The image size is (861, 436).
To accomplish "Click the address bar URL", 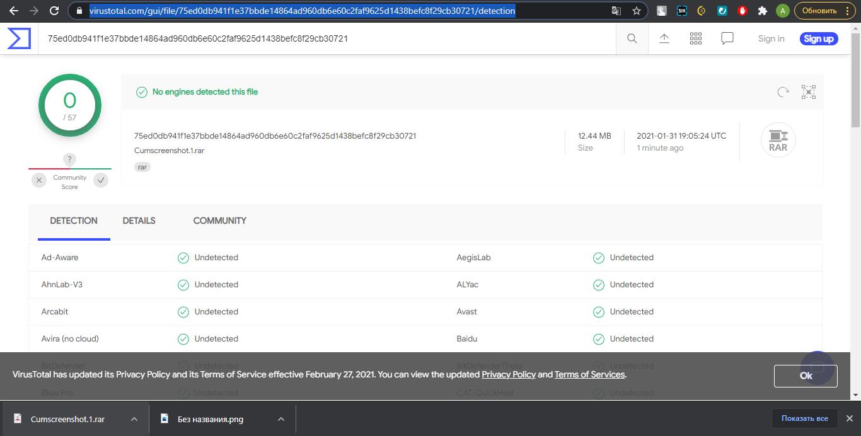I will click(x=303, y=11).
